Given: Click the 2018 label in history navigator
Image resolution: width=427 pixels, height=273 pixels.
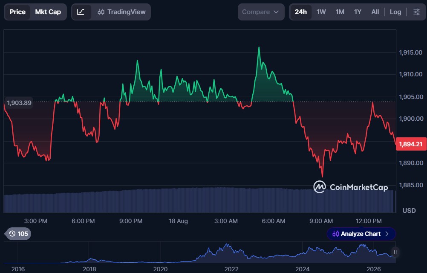Looking at the screenshot, I should (89, 269).
